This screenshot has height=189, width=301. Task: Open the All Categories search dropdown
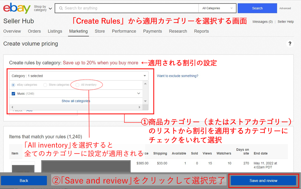[217, 8]
